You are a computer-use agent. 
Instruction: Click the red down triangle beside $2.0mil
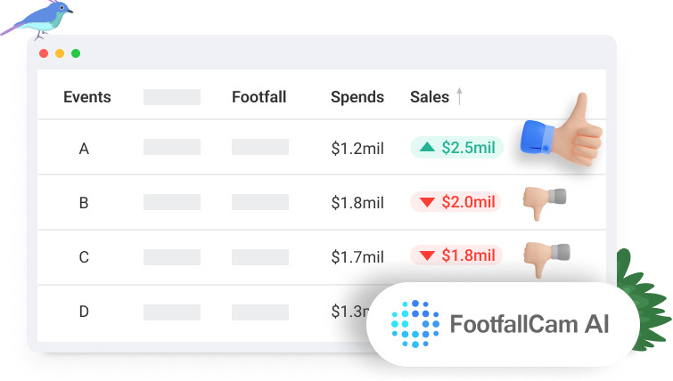pyautogui.click(x=426, y=202)
